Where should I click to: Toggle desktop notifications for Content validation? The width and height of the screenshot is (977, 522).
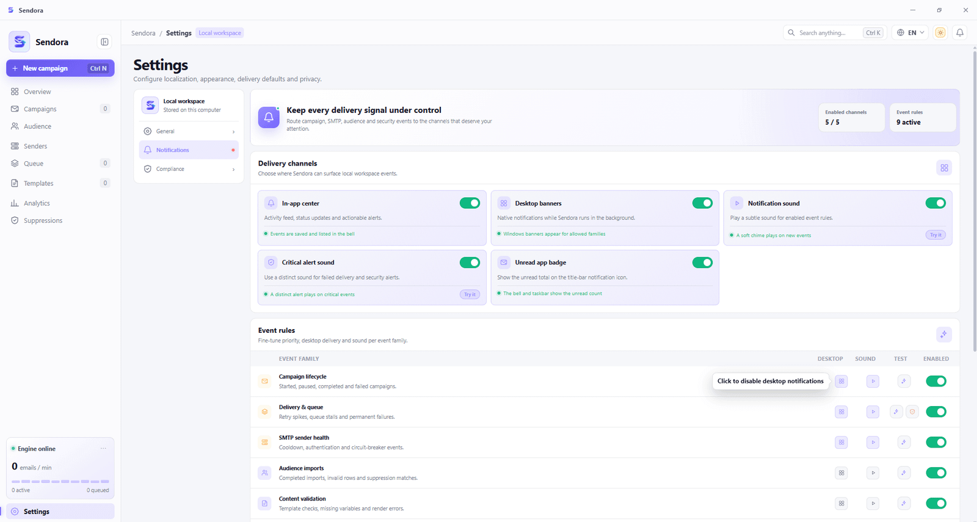[841, 503]
